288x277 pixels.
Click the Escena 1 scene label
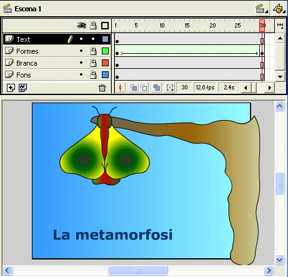[x=28, y=9]
